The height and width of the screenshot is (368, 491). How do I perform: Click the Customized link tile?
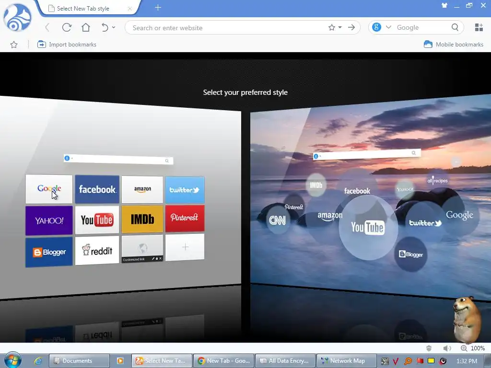pos(142,249)
